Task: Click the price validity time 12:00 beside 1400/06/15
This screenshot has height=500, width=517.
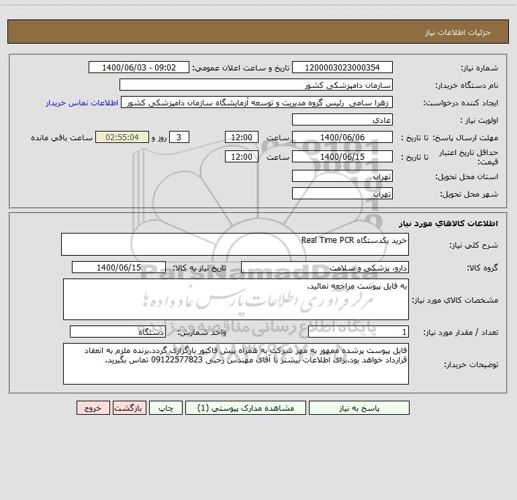Action: pos(241,156)
